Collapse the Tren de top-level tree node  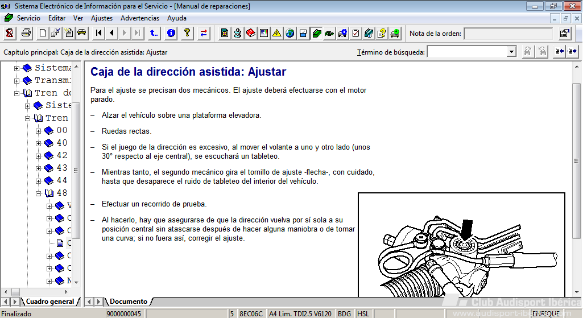(x=16, y=93)
